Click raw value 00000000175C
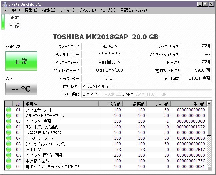This screenshot has height=175, width=216. pos(191,161)
